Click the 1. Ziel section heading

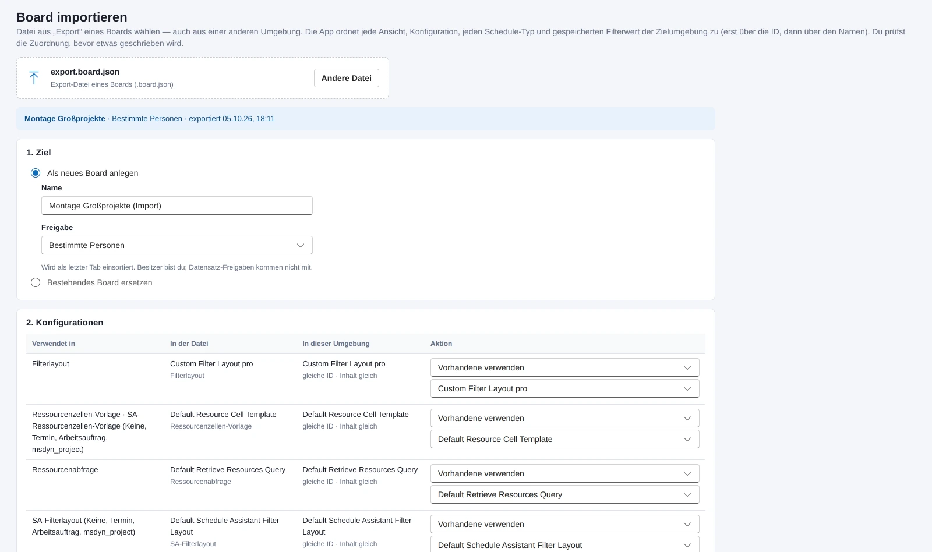[x=38, y=153]
